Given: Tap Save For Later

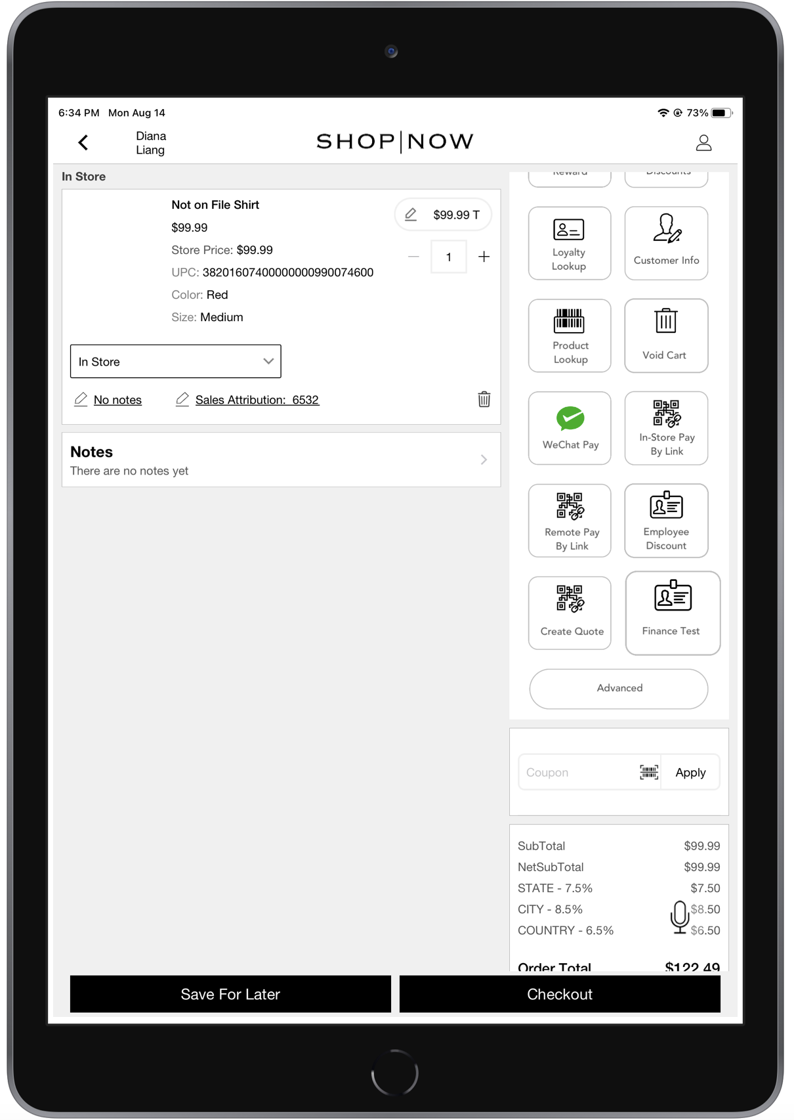Looking at the screenshot, I should [230, 994].
